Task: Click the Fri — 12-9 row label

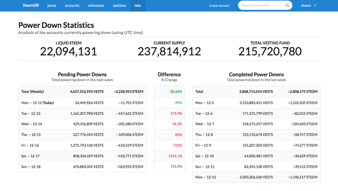Action: (203, 145)
